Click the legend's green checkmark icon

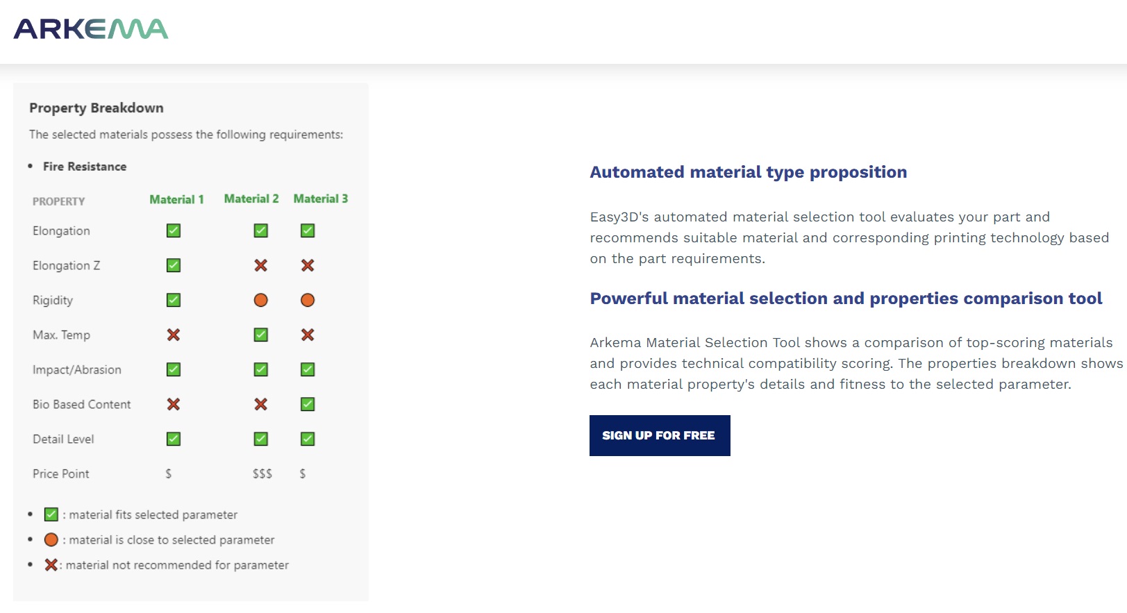(x=51, y=514)
